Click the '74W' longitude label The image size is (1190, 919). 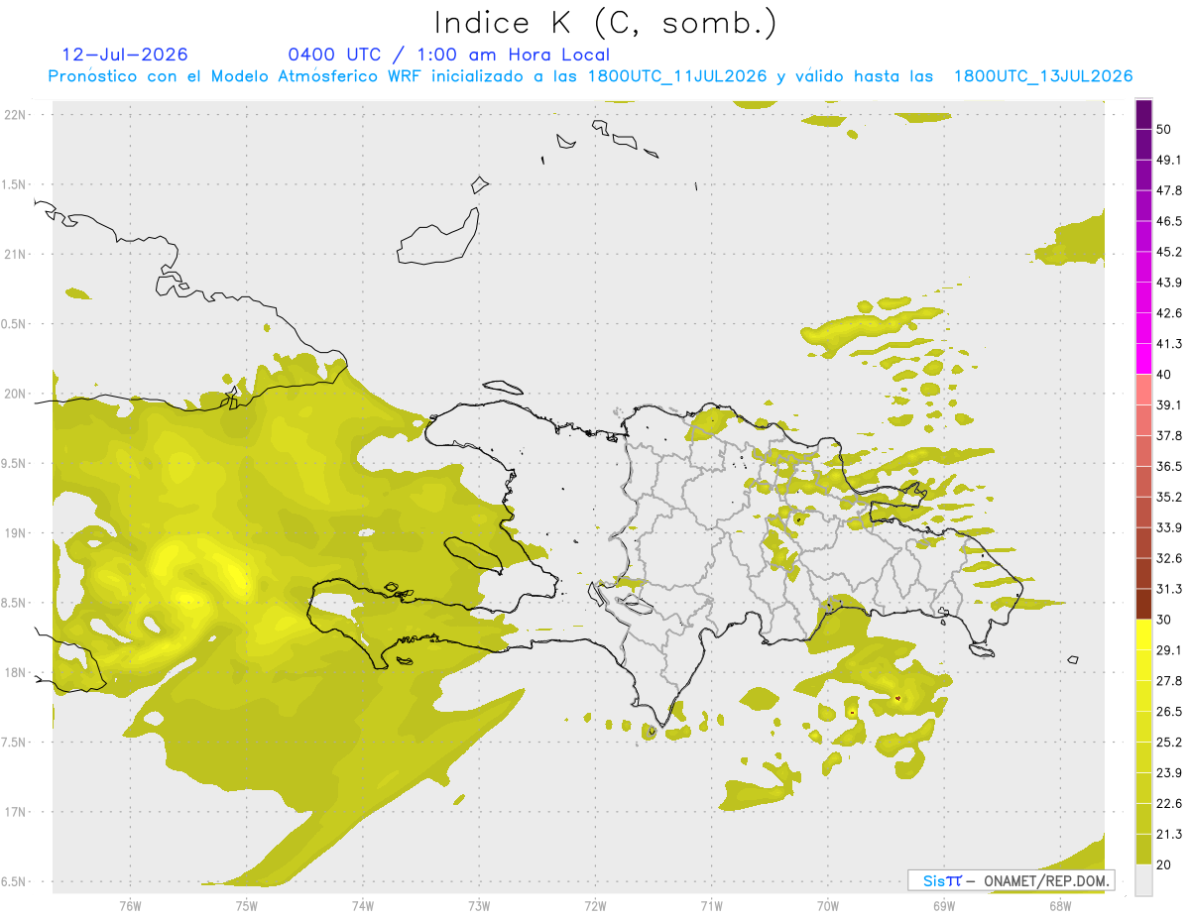pos(363,906)
